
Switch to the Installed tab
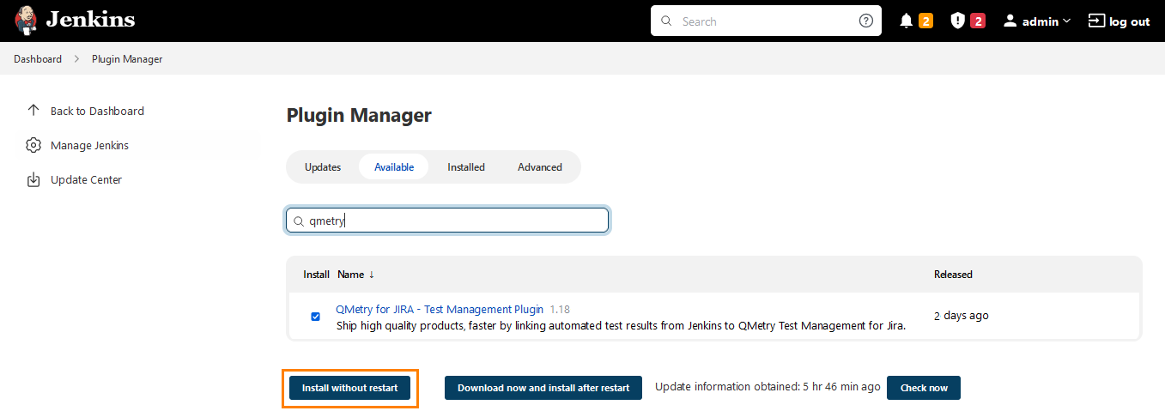[466, 167]
